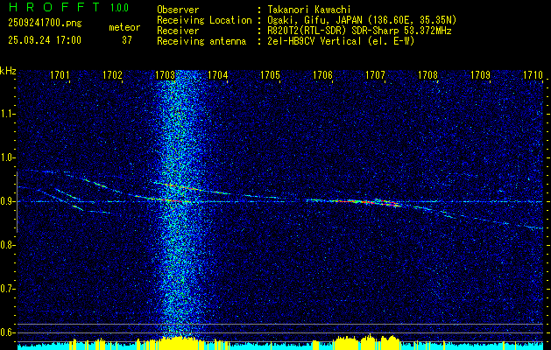Click the kHz axis unit label

(8, 71)
